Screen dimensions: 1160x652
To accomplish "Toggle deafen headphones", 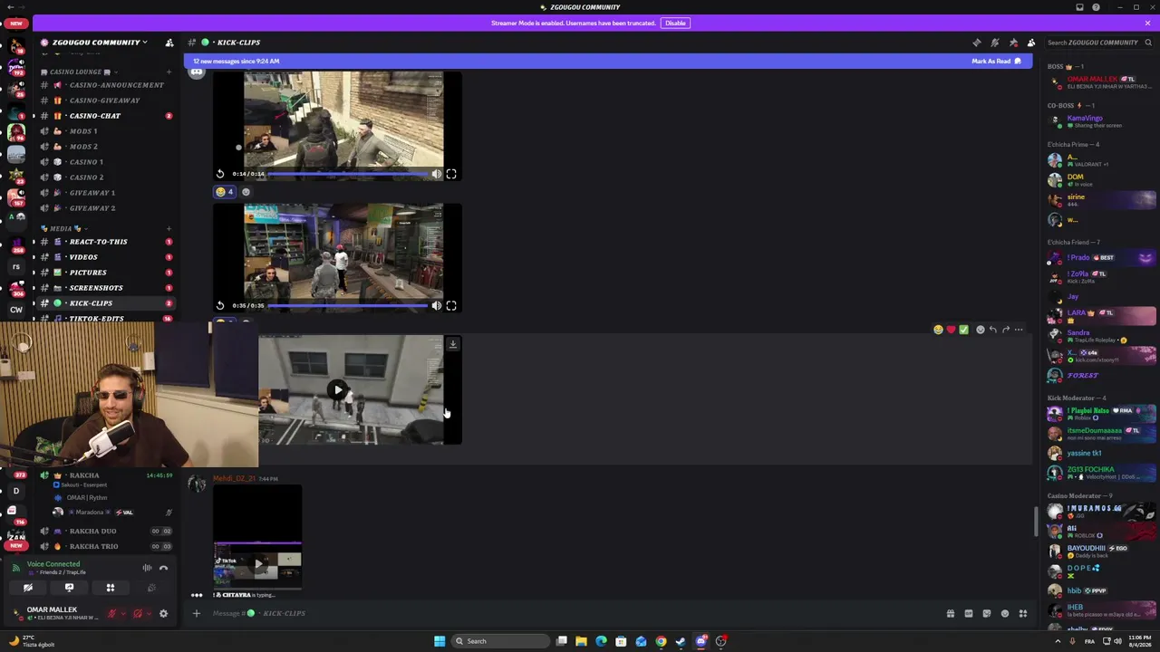I will tap(137, 614).
